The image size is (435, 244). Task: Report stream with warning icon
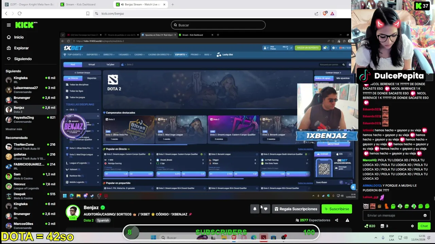(347, 220)
